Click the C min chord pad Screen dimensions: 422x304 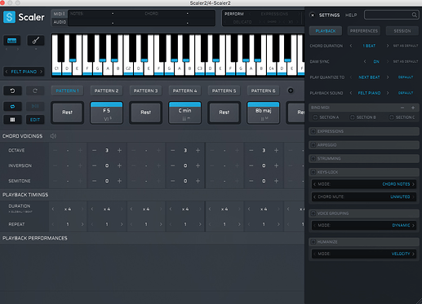pos(184,112)
